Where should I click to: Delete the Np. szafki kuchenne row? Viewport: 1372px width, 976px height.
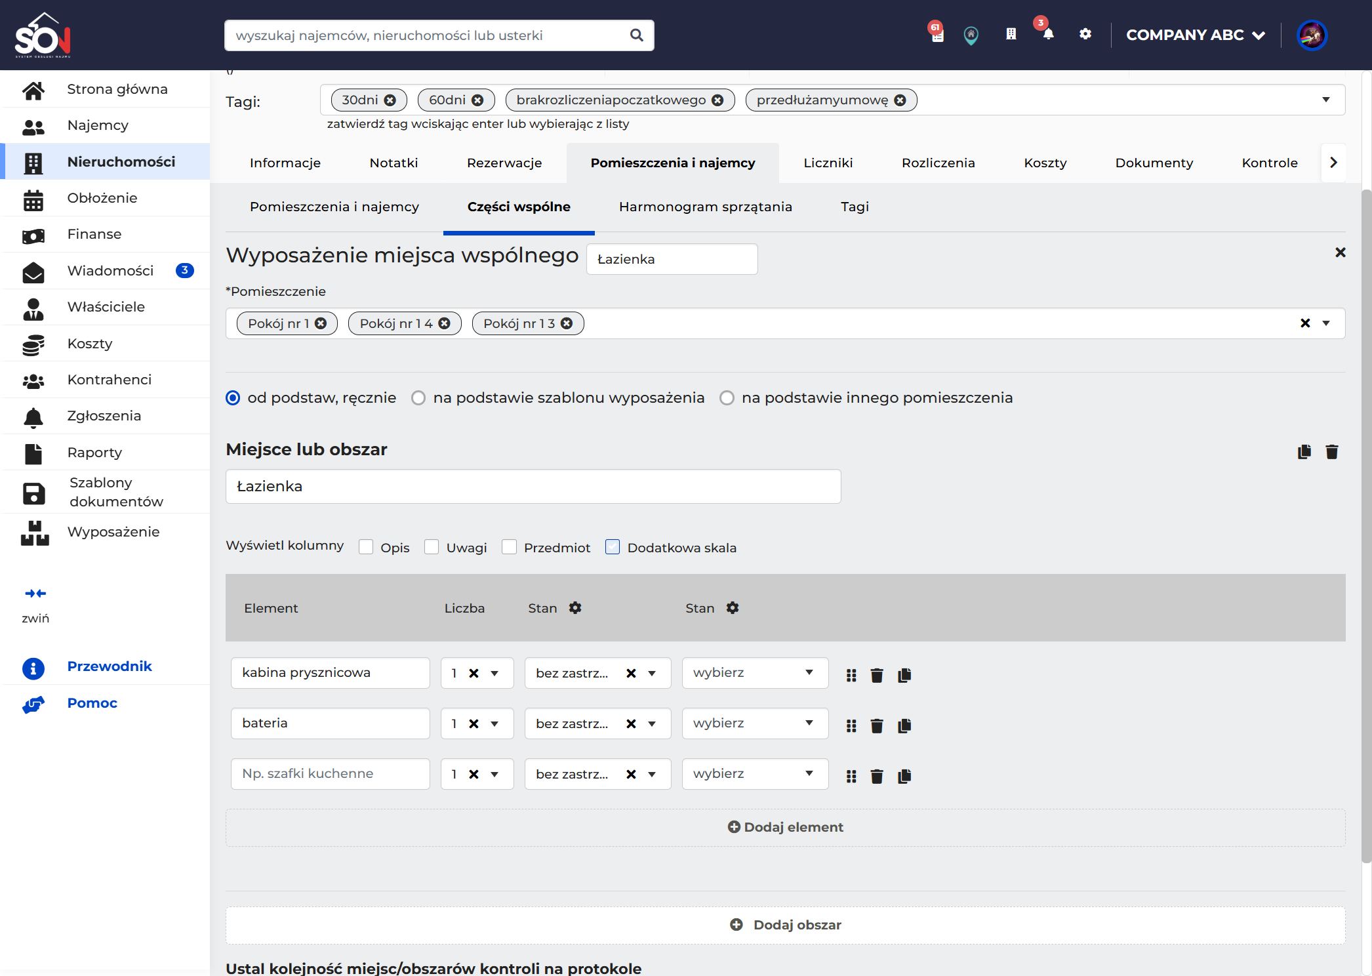[x=877, y=777]
